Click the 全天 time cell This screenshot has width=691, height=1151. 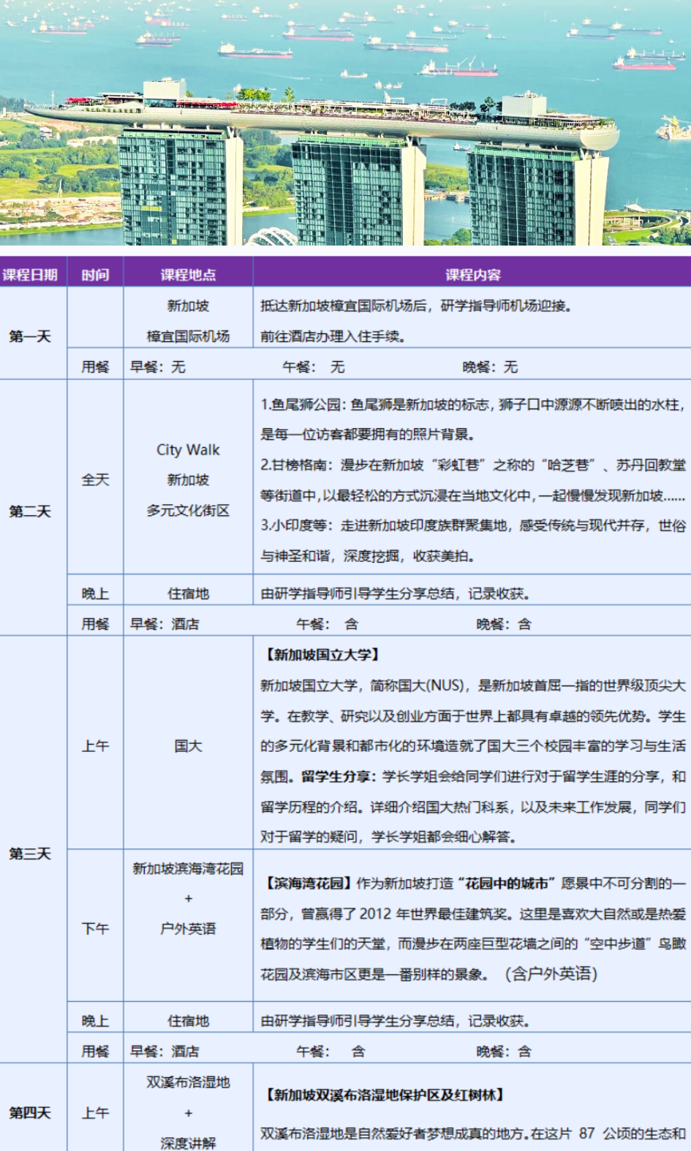[95, 479]
